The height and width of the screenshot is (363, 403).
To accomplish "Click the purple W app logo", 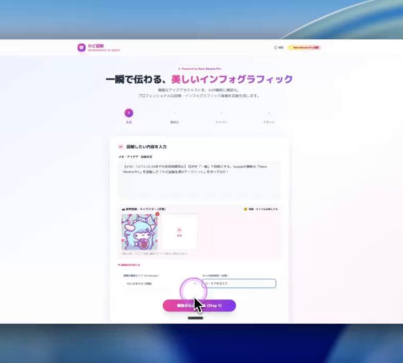I will (82, 47).
